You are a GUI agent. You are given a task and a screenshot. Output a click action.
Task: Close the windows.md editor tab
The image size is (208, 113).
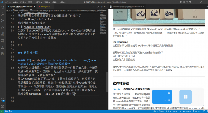35,6
